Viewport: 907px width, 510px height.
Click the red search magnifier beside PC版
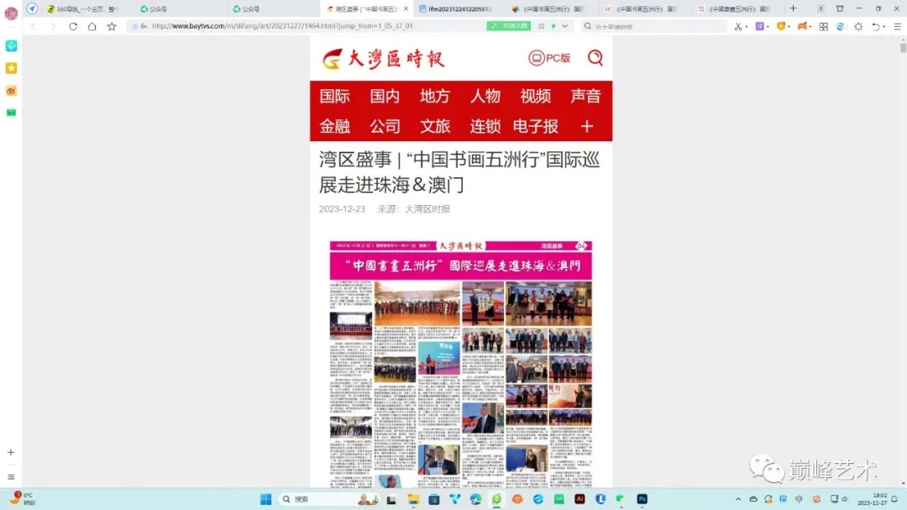[x=595, y=59]
